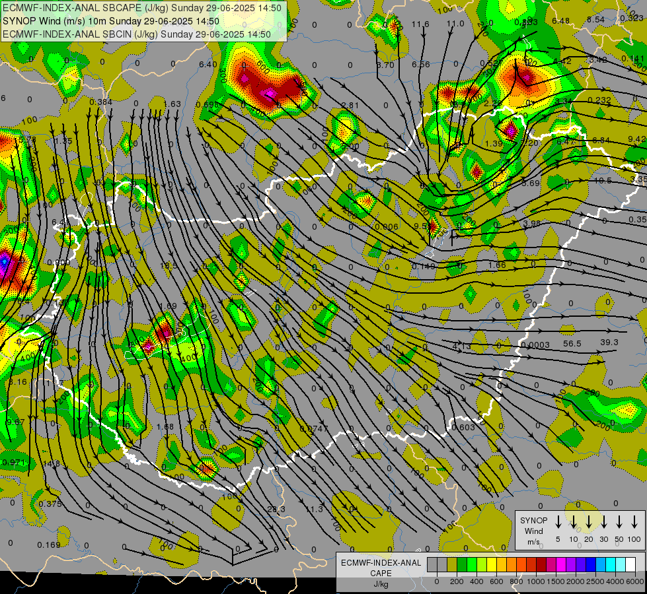Click the 1500 tick label on CAPE scale

[x=555, y=581]
